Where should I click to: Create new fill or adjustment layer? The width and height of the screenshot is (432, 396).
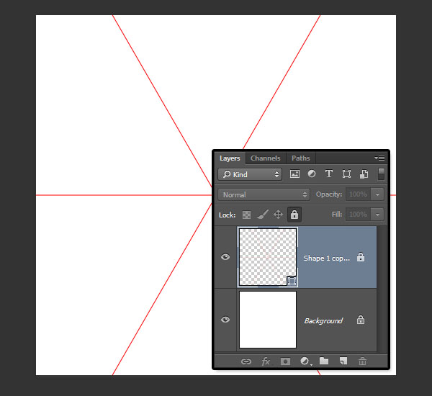(305, 361)
